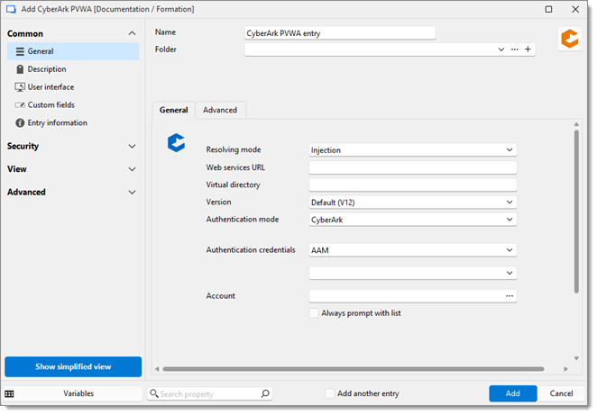Click the User interface monitor icon

click(20, 87)
